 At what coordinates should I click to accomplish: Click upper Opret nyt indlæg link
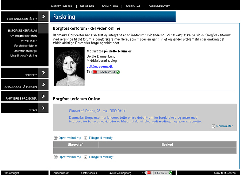pos(70,138)
